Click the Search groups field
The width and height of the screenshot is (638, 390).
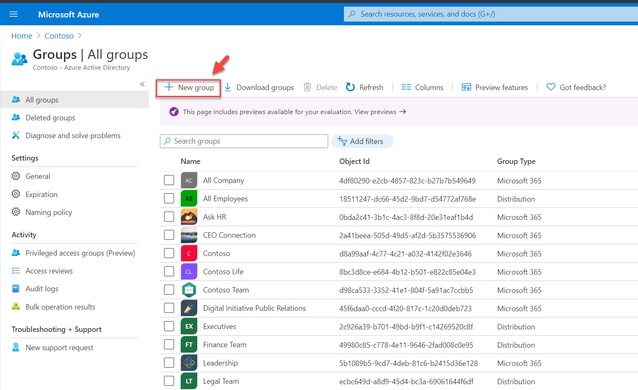point(244,141)
